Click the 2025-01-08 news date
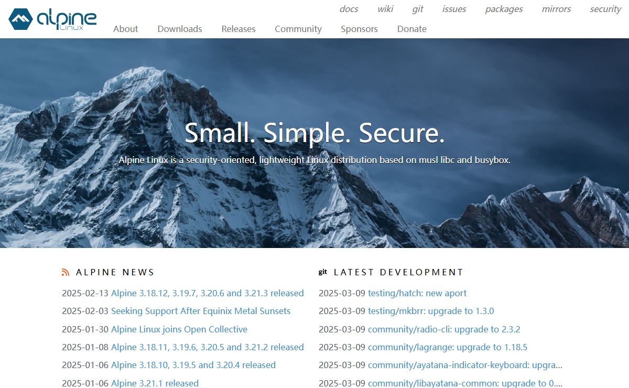Image resolution: width=629 pixels, height=388 pixels. pos(85,347)
